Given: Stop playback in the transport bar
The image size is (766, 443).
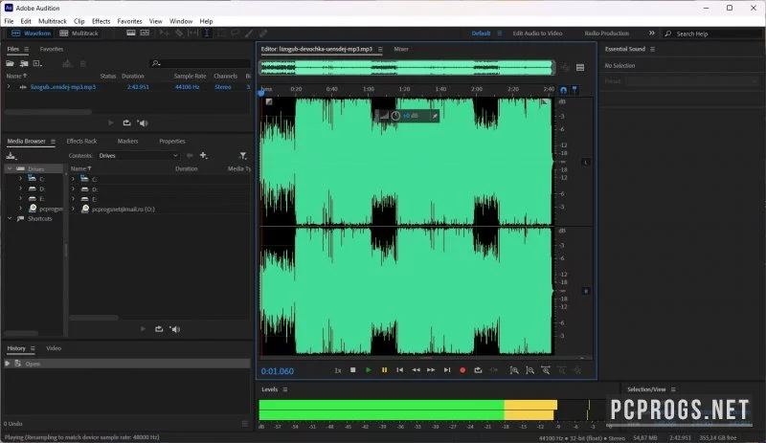Looking at the screenshot, I should point(353,370).
